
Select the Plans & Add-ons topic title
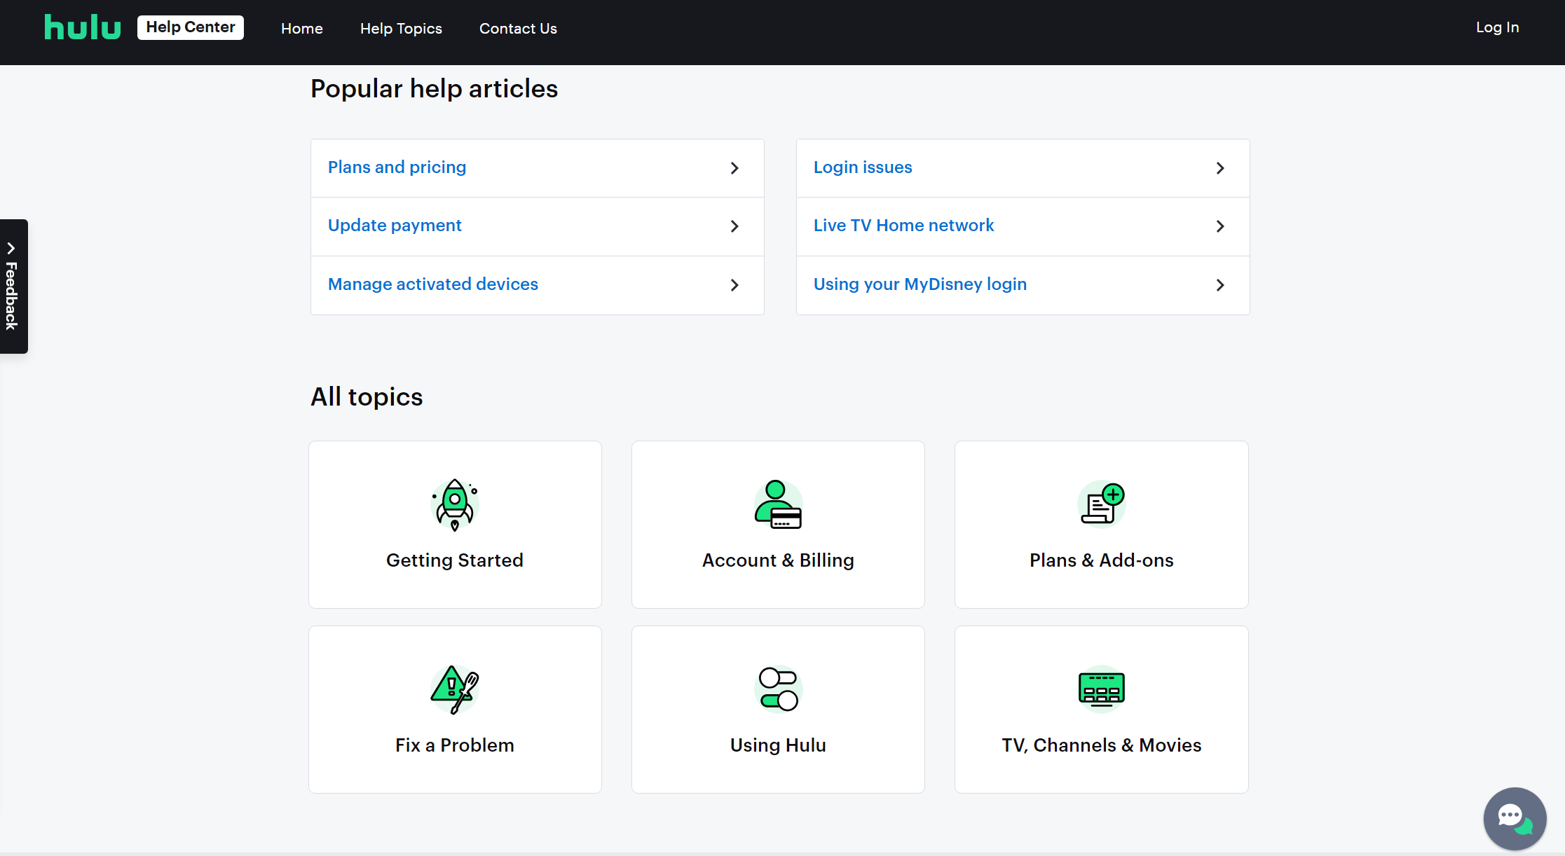tap(1102, 560)
